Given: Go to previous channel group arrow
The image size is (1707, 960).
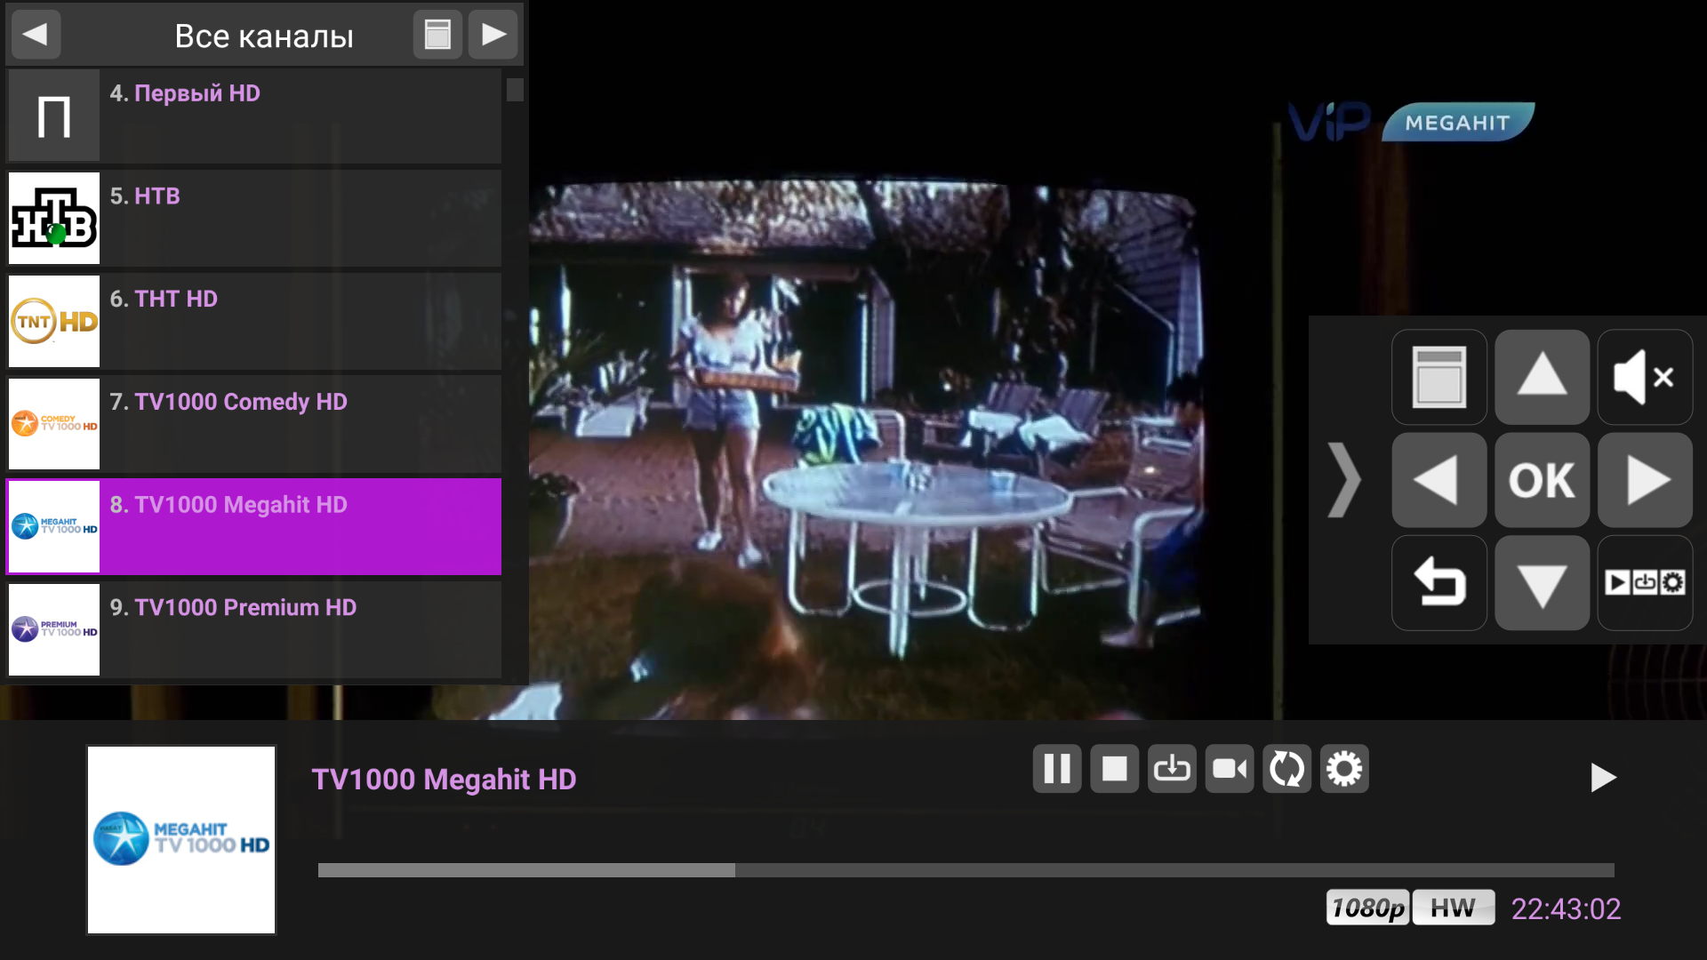Looking at the screenshot, I should tap(36, 35).
